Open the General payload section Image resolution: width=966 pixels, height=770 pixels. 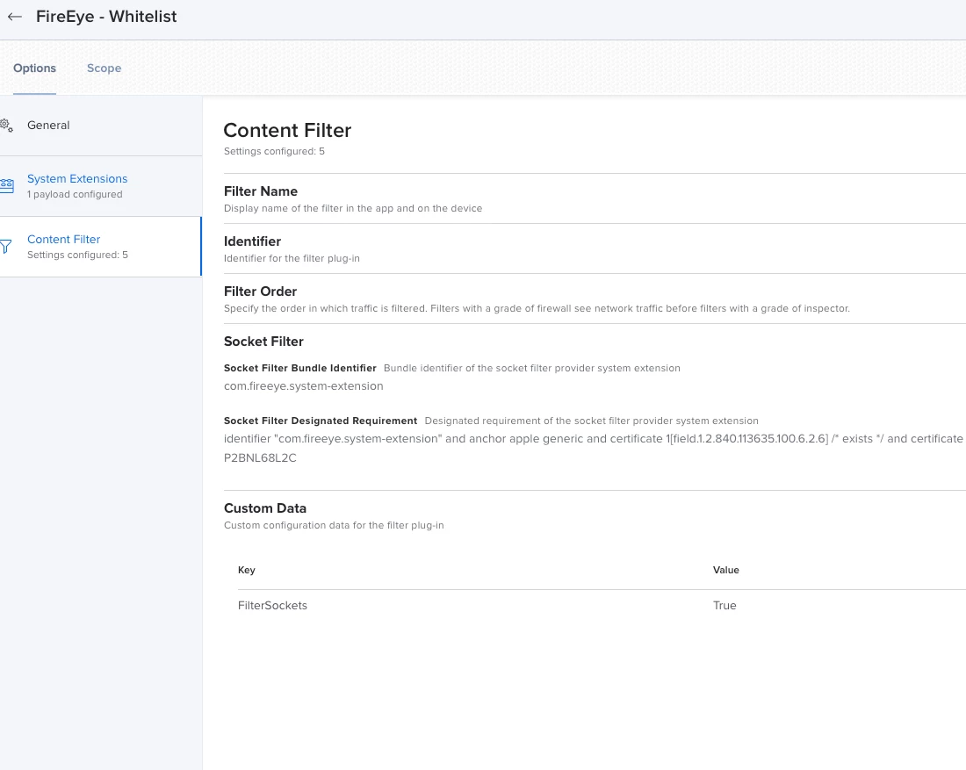[x=101, y=126]
